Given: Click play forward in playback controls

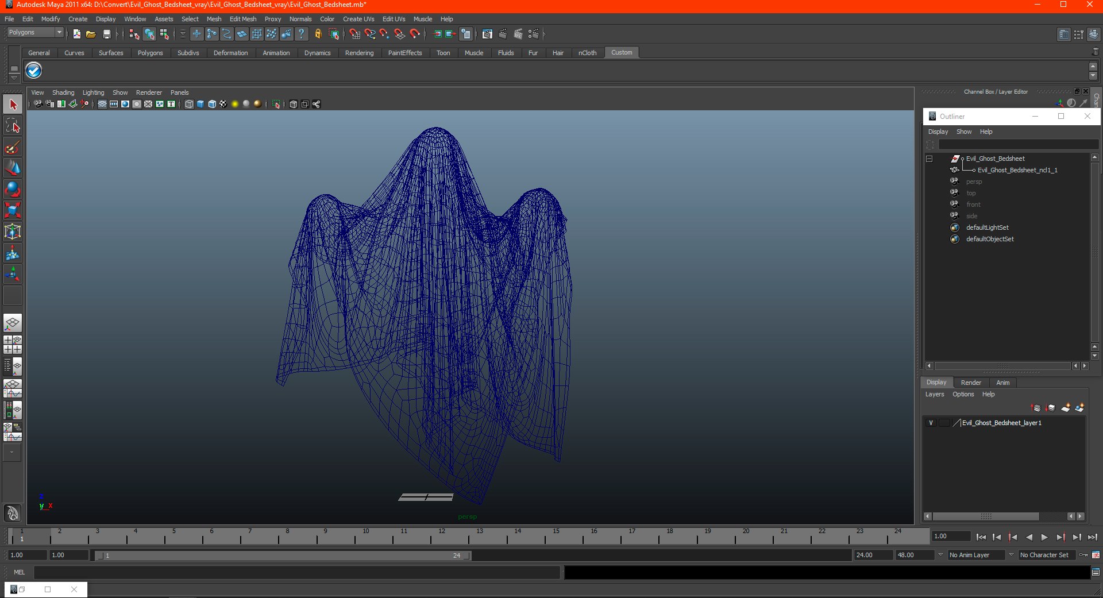Looking at the screenshot, I should pyautogui.click(x=1044, y=537).
